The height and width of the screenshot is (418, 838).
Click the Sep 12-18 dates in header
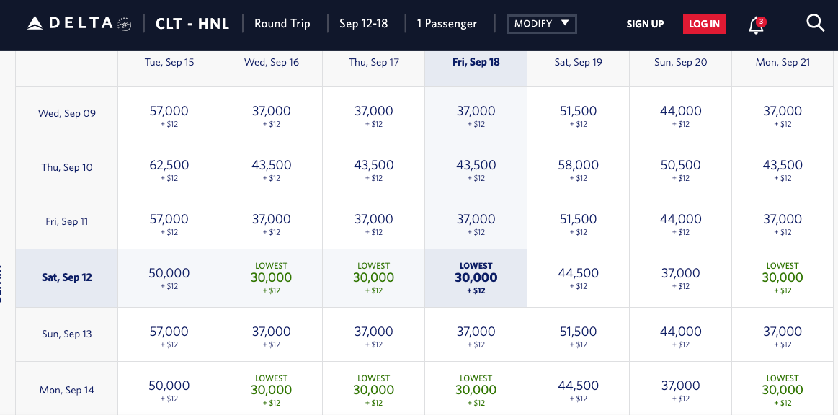(363, 24)
